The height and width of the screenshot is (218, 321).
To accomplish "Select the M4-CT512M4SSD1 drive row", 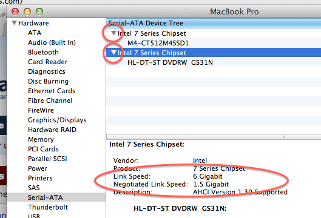I will [x=214, y=43].
